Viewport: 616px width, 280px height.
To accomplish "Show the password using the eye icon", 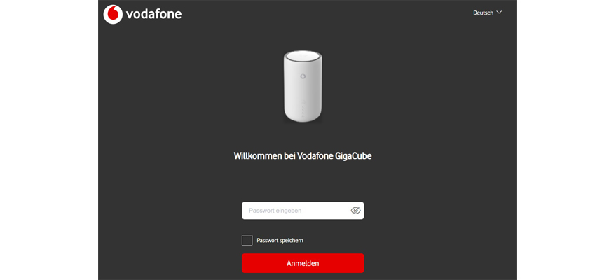I will tap(355, 211).
